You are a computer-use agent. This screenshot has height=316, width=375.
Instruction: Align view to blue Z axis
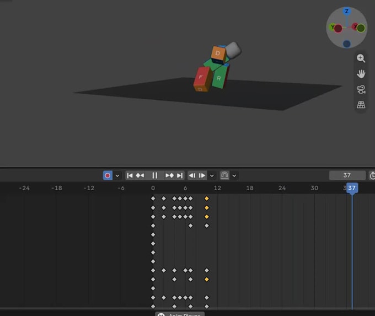pyautogui.click(x=346, y=11)
